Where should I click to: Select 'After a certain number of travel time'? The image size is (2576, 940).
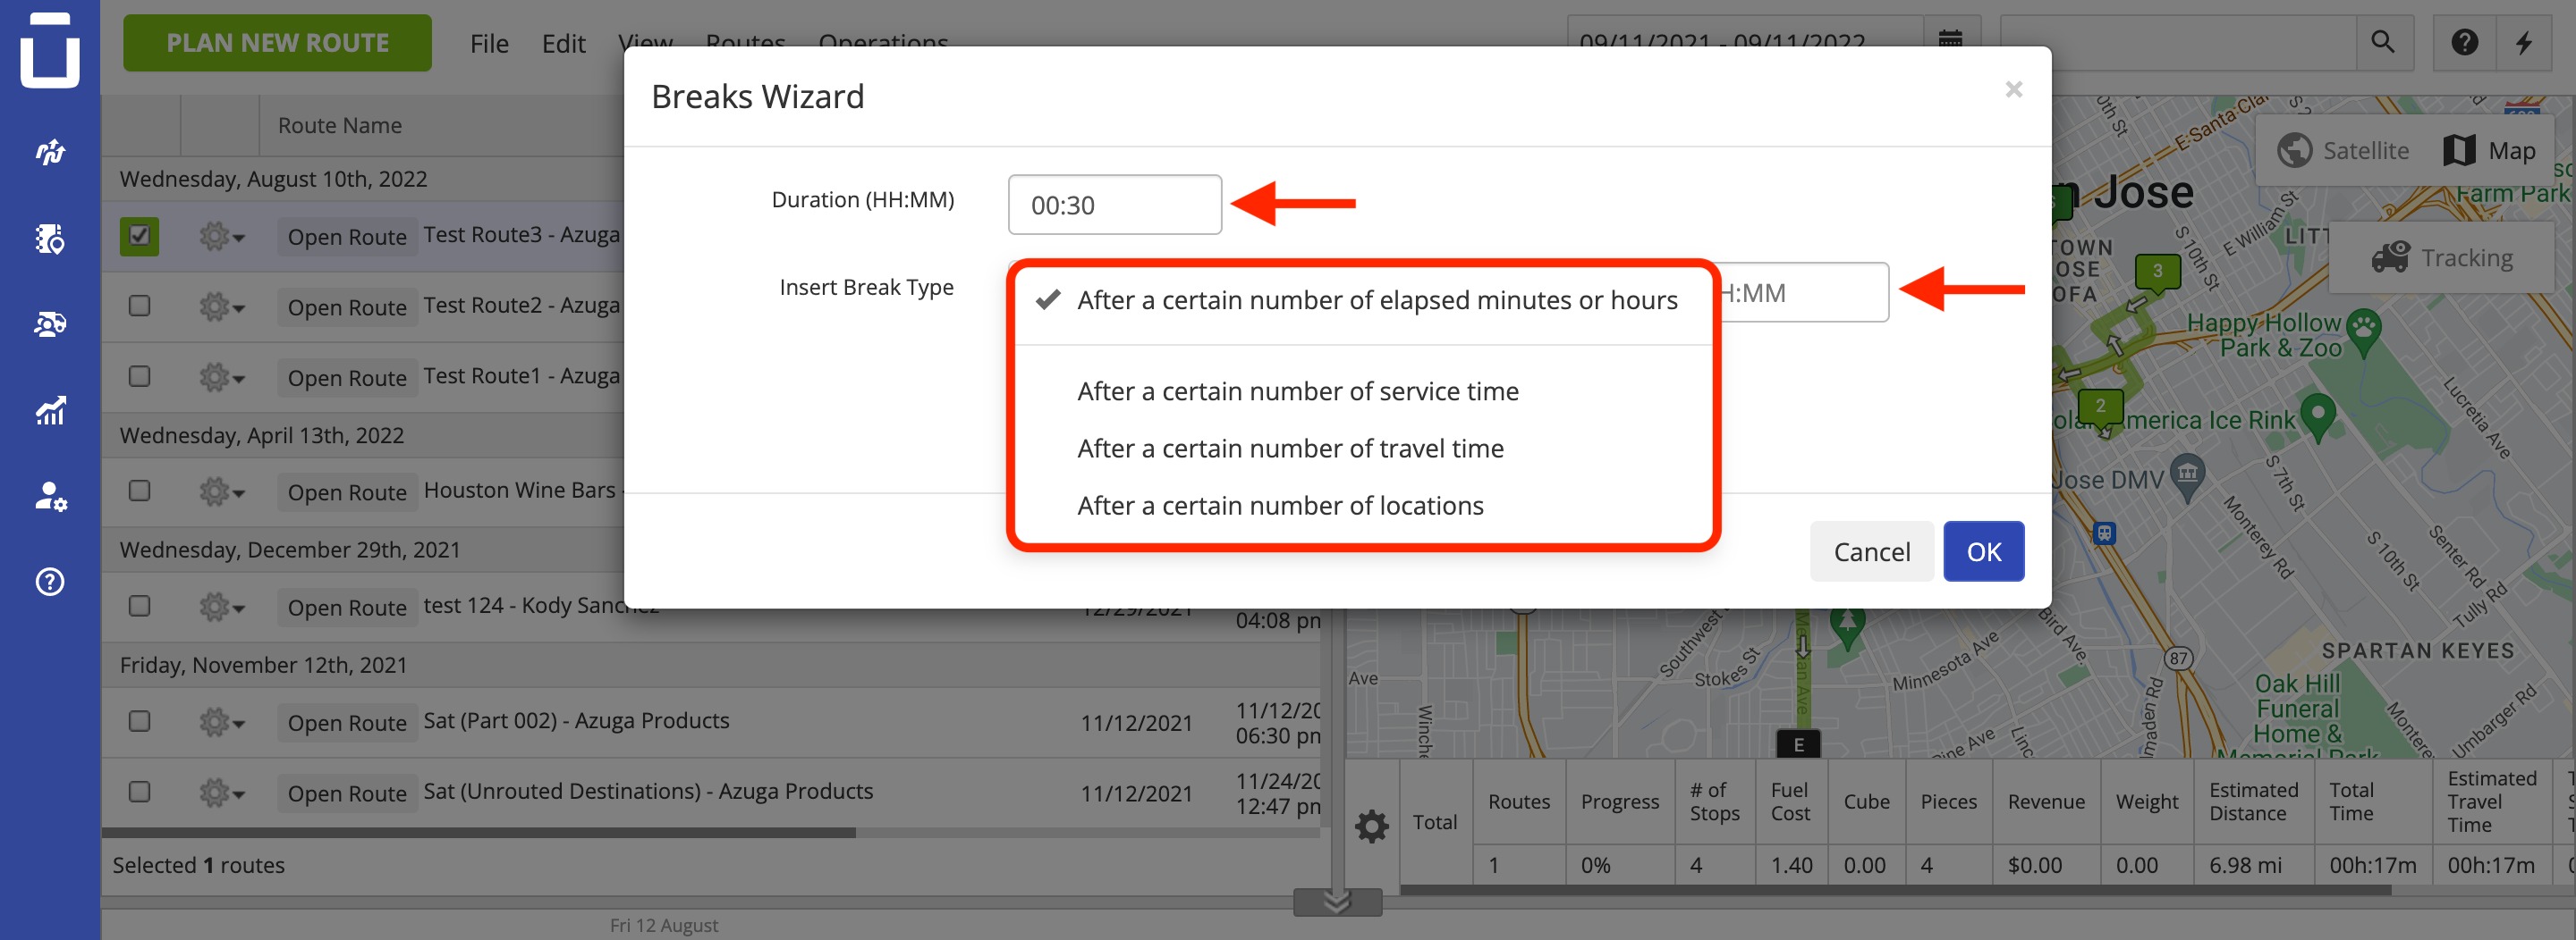coord(1363,449)
